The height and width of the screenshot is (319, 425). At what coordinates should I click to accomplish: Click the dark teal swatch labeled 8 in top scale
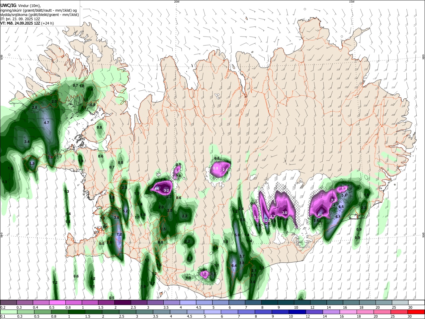(270, 302)
